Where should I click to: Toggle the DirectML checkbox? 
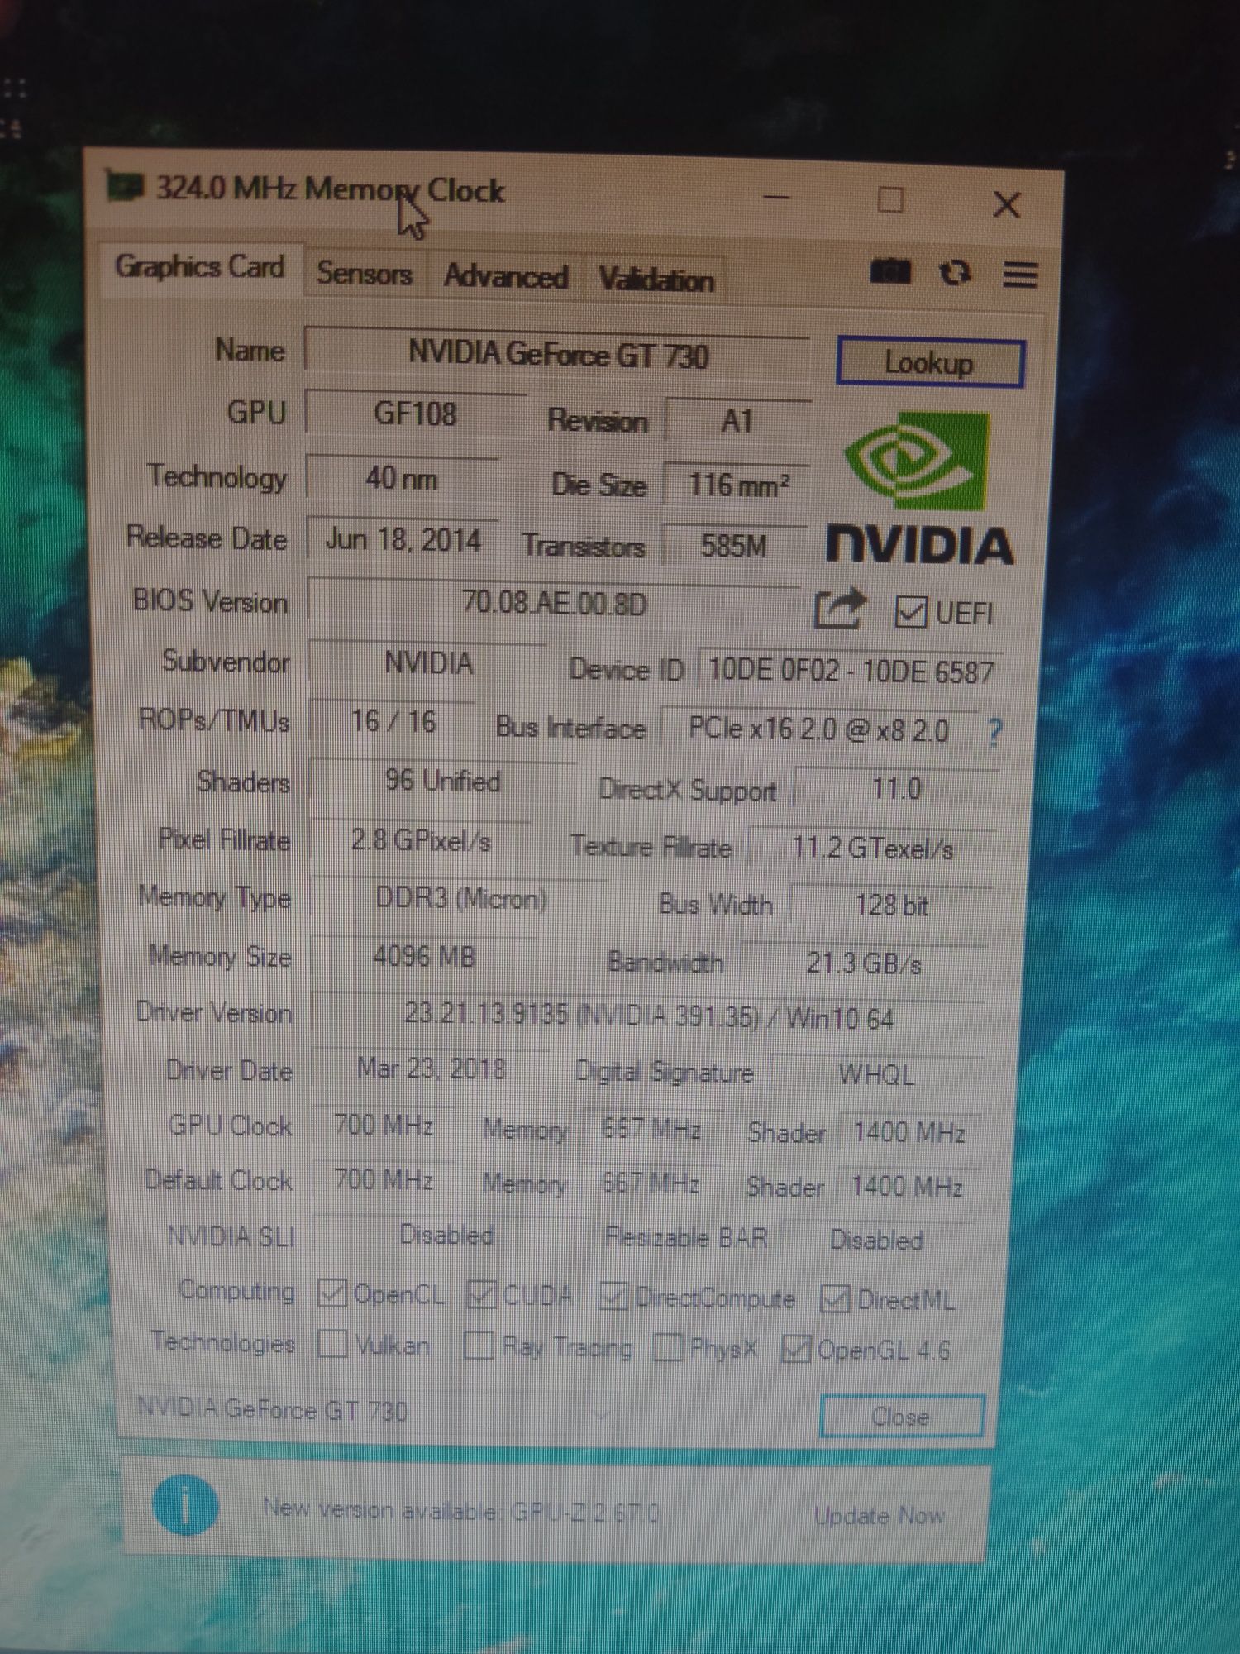click(x=835, y=1299)
